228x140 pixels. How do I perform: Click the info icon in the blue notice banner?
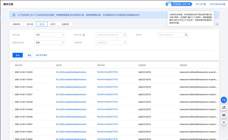[14, 15]
